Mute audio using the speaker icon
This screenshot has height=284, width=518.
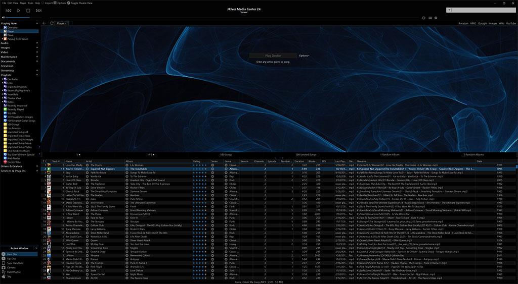3,18
